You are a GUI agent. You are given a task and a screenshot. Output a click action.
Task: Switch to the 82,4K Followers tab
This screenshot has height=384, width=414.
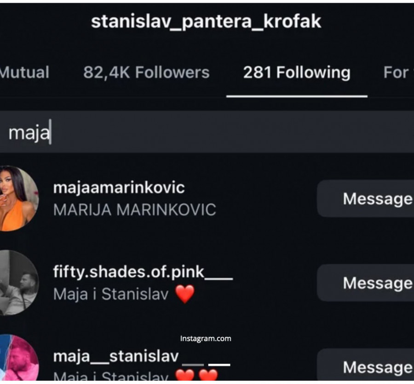click(146, 72)
